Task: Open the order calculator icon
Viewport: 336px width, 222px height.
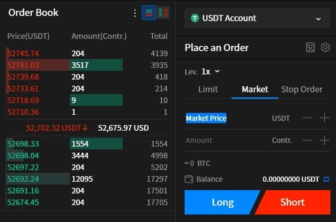Action: click(x=310, y=47)
